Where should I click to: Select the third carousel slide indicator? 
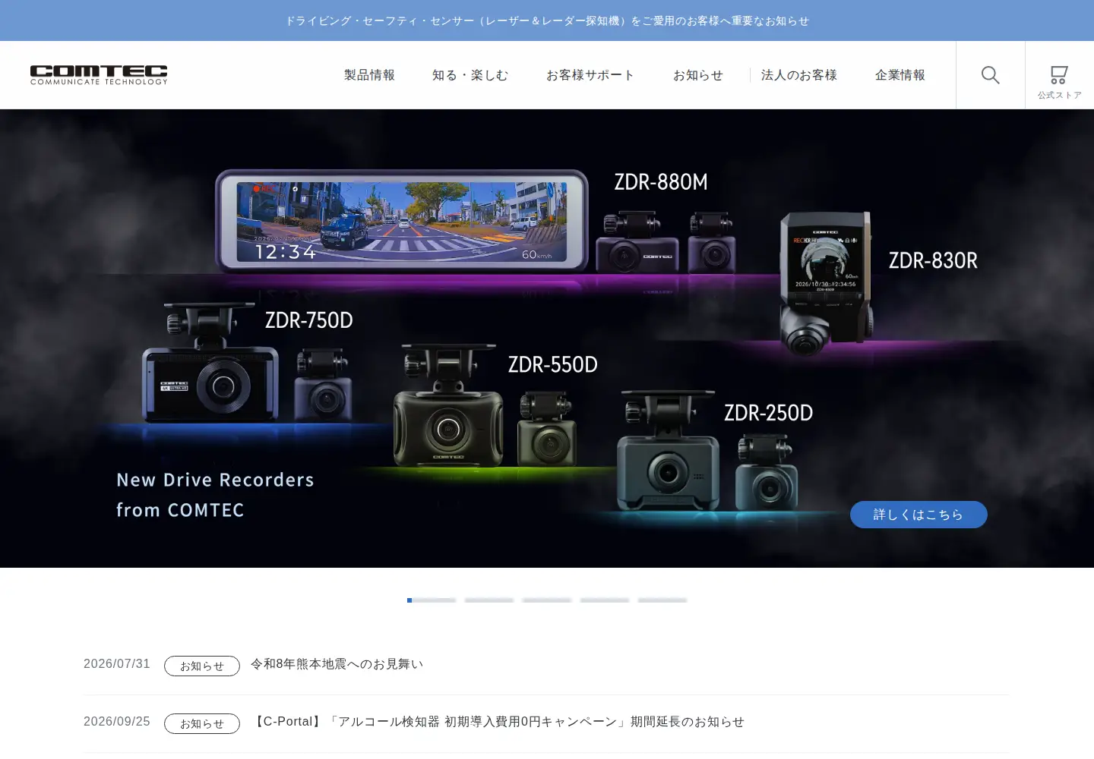point(547,600)
